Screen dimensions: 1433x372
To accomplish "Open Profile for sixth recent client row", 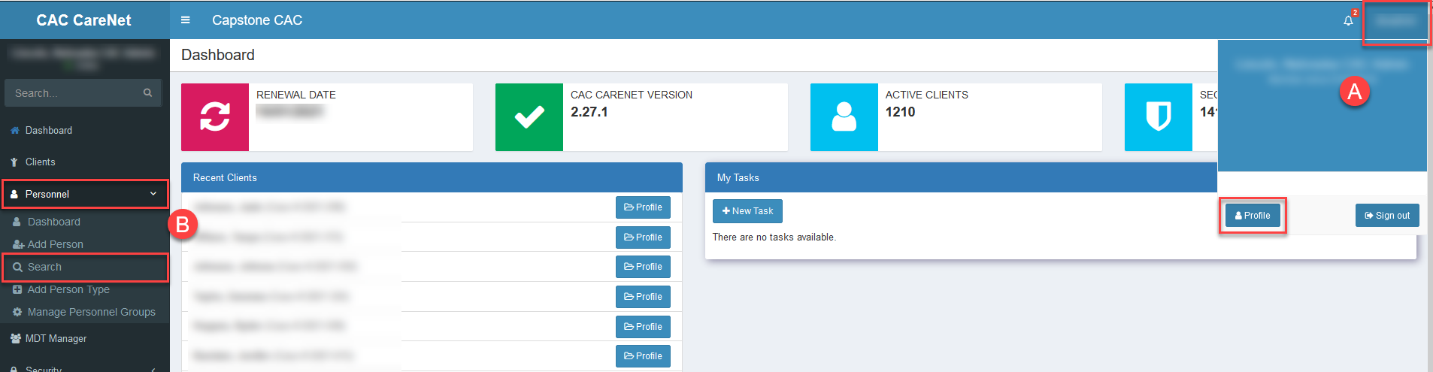I will 643,356.
